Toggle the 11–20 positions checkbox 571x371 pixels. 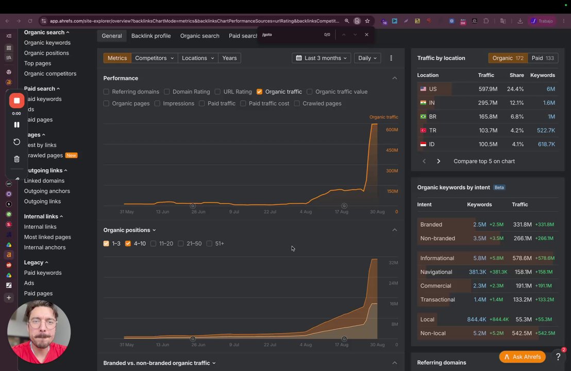[x=153, y=244]
